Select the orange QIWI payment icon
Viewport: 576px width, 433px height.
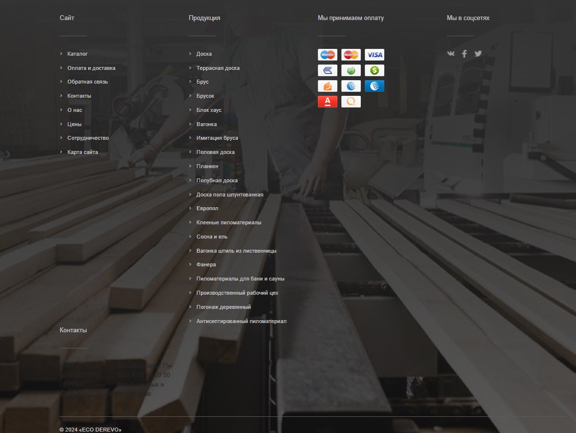click(351, 102)
